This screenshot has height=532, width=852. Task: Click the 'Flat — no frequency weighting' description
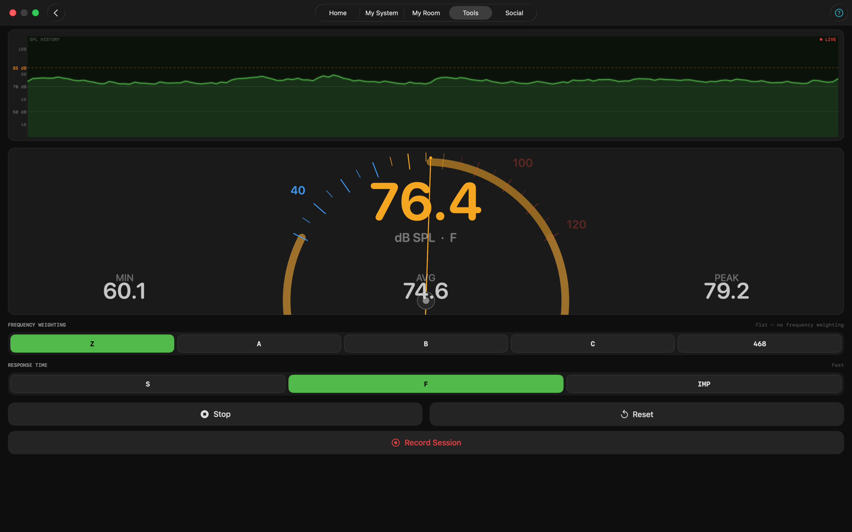[x=800, y=325]
